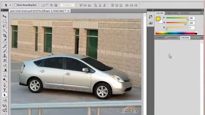
Task: Select the Magic Wand tool
Action: [x=4, y=31]
